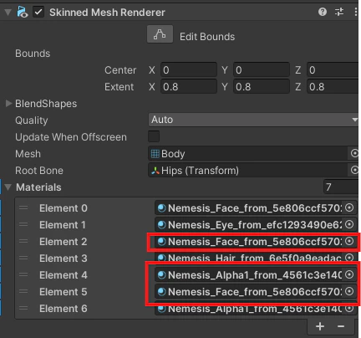The image size is (361, 338).
Task: Click the Element 3 label
Action: pos(64,259)
